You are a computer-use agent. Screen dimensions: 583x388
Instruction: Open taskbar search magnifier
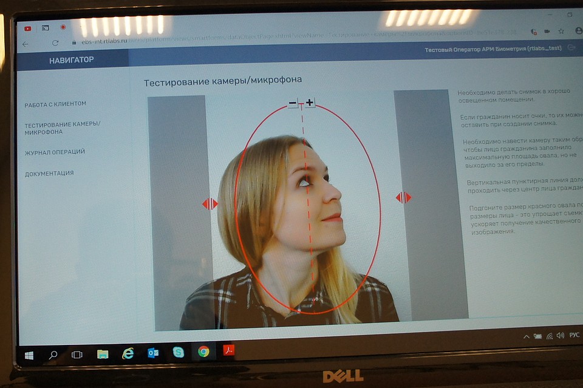(x=53, y=355)
